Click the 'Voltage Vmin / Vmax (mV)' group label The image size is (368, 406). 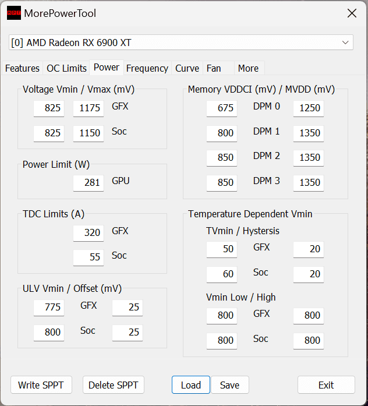(79, 90)
